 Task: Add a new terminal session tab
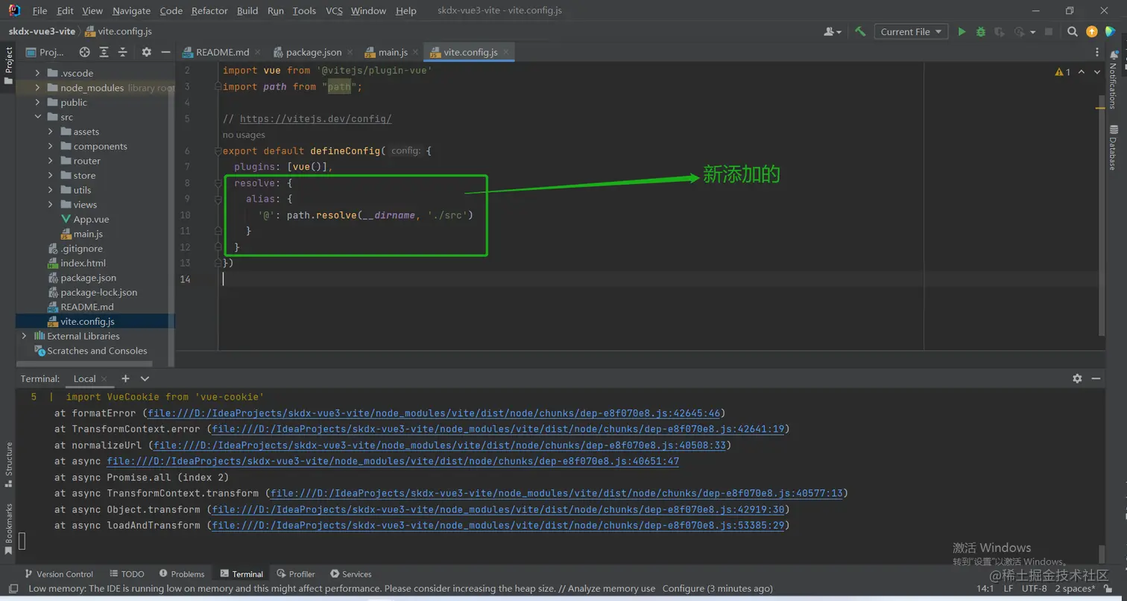pyautogui.click(x=125, y=378)
